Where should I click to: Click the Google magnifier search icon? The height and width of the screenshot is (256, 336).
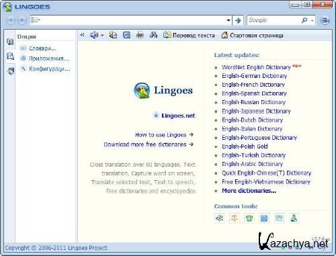[304, 20]
